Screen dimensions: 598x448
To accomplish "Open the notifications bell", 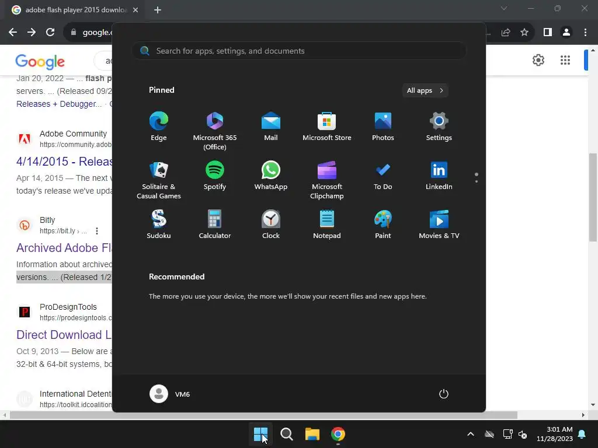I will click(582, 434).
